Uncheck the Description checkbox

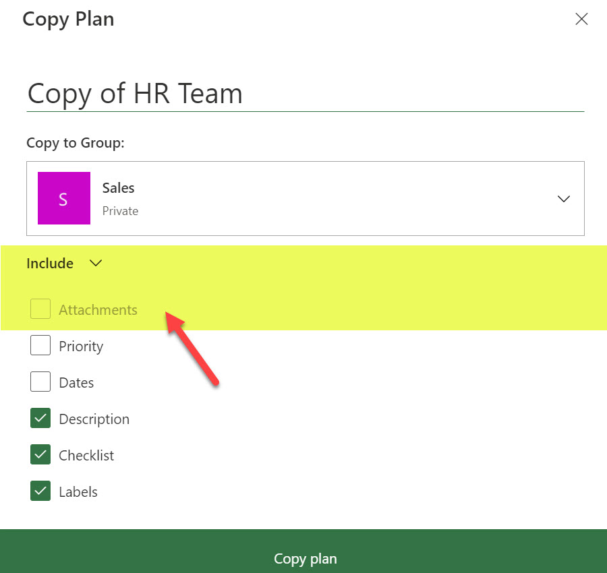40,417
